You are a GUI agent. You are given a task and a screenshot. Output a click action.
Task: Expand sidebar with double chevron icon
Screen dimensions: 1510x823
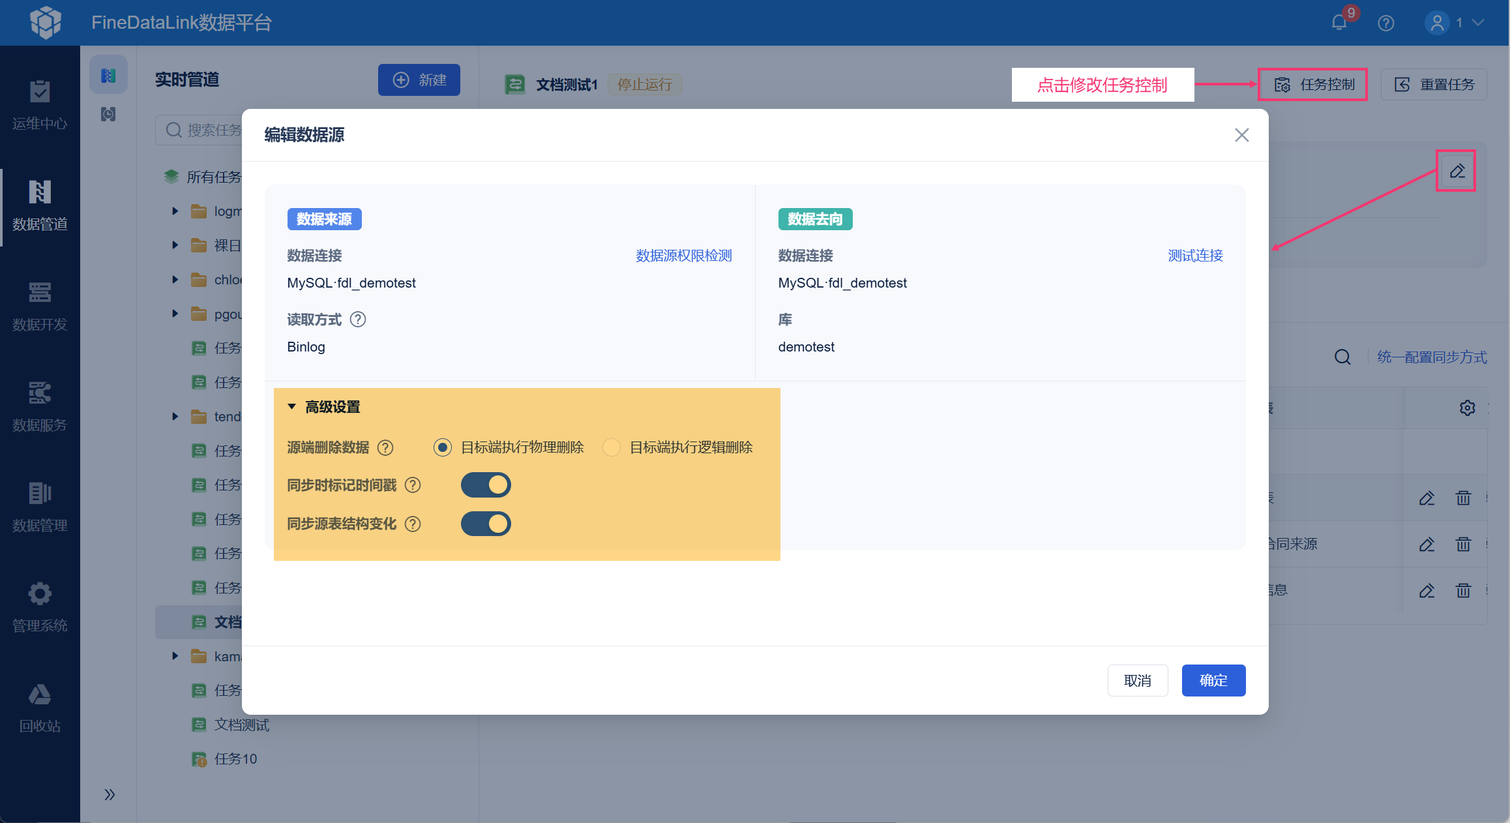pos(109,794)
